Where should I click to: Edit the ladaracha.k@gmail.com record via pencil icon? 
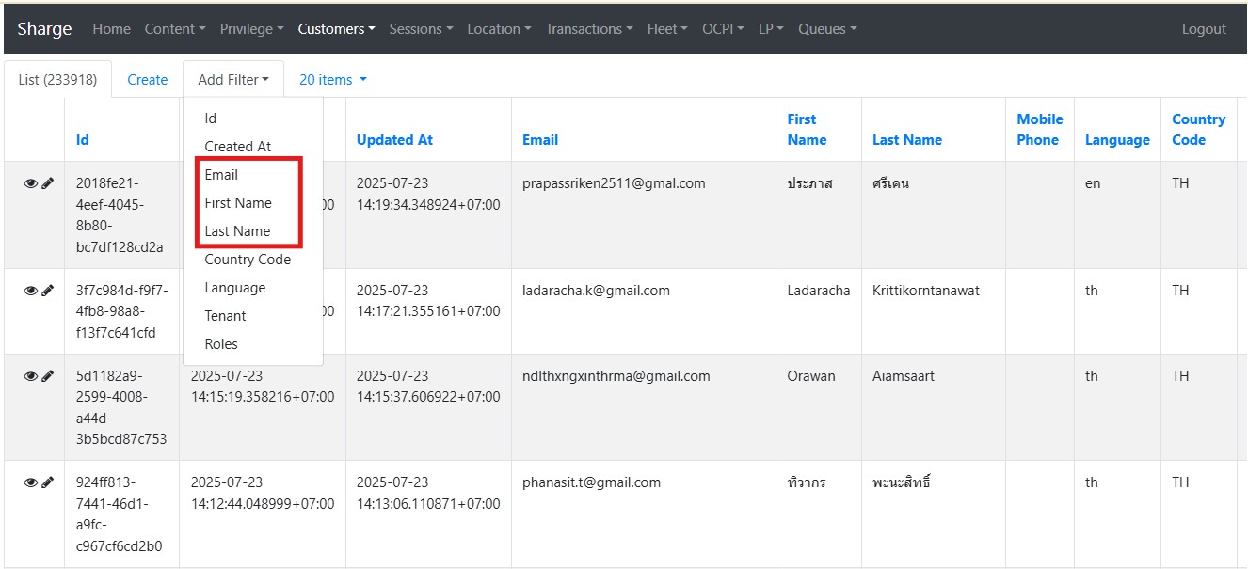pyautogui.click(x=48, y=292)
